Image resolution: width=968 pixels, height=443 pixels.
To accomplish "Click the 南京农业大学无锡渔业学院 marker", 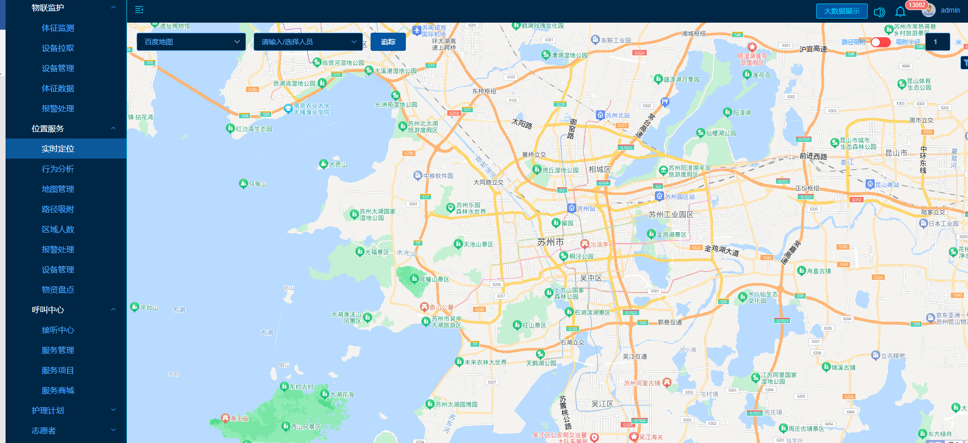I will (288, 108).
